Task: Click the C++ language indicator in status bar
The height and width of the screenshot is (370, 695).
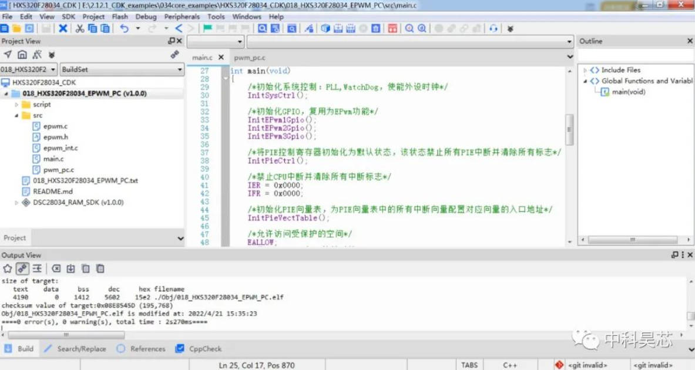Action: (x=510, y=365)
